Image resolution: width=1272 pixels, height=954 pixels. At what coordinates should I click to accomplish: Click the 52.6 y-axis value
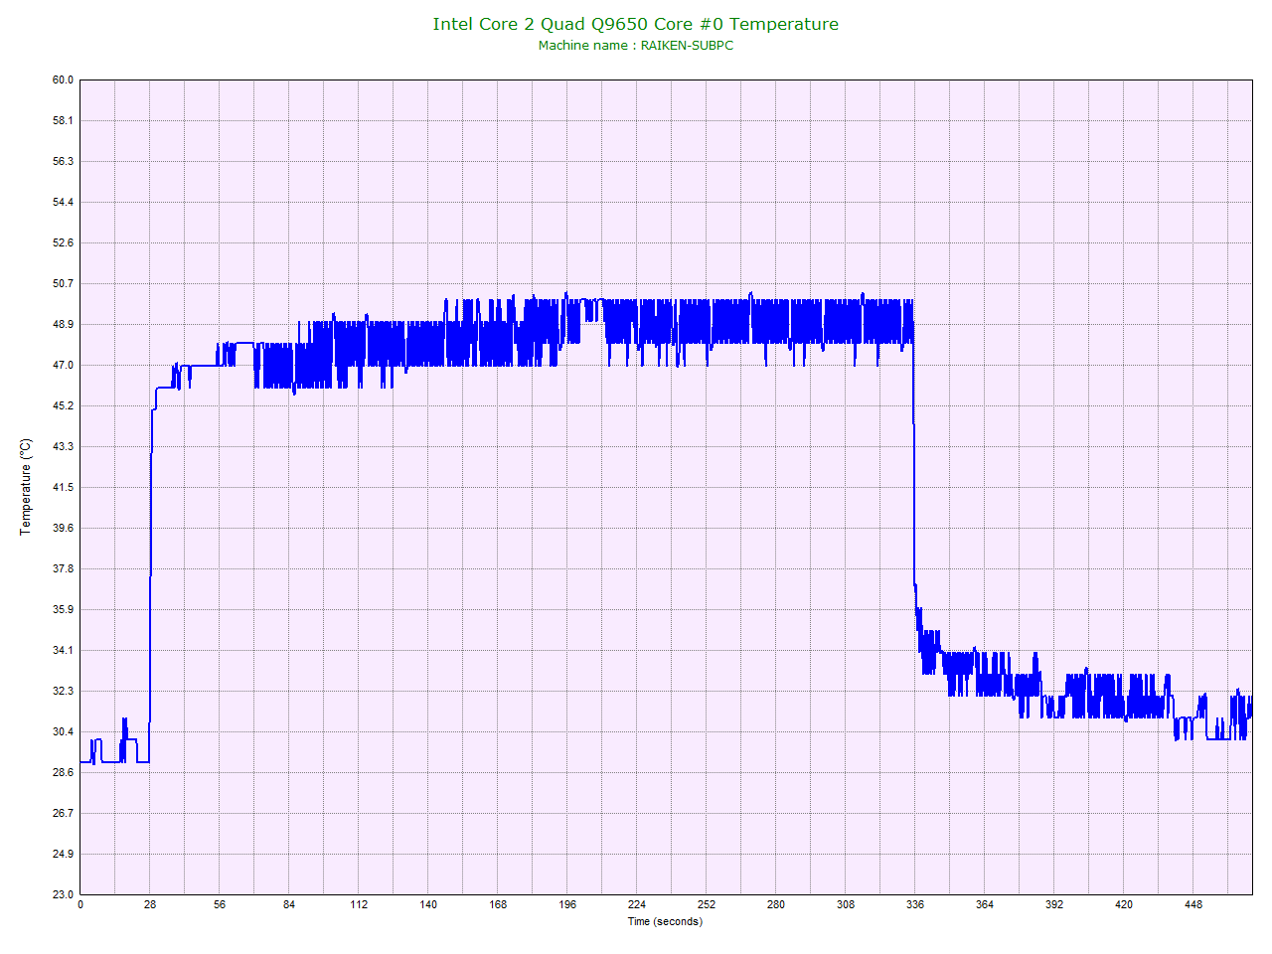coord(63,242)
